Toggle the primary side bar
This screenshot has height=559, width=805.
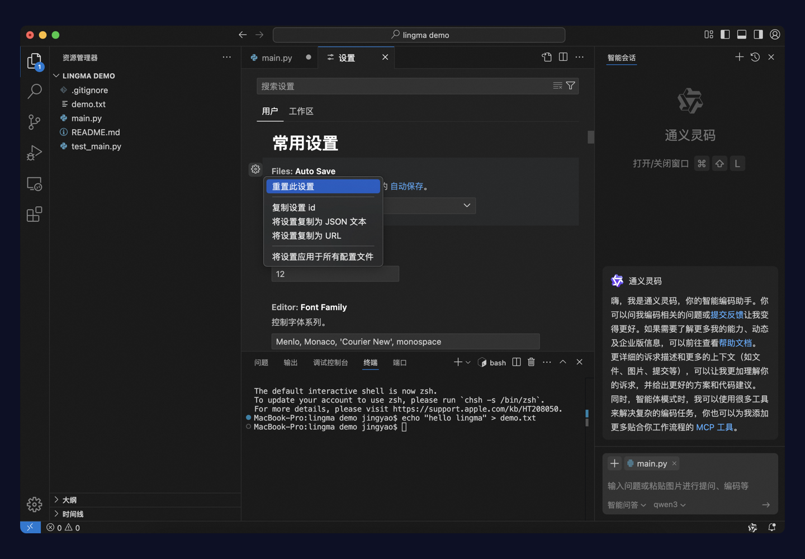pyautogui.click(x=725, y=35)
